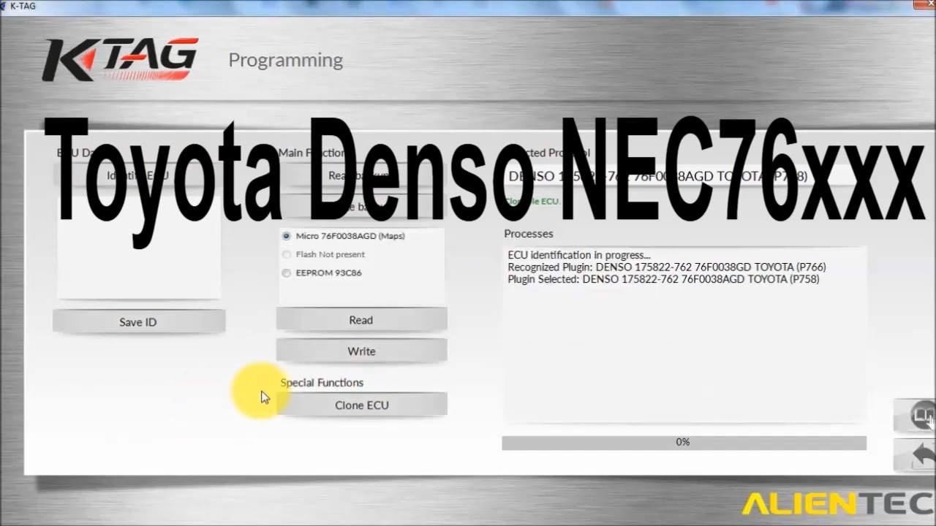This screenshot has height=526, width=936.
Task: Click the 'ECU identification in progress...' log line
Action: [579, 255]
